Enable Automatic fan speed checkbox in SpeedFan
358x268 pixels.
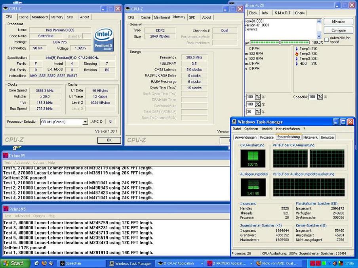(326, 40)
